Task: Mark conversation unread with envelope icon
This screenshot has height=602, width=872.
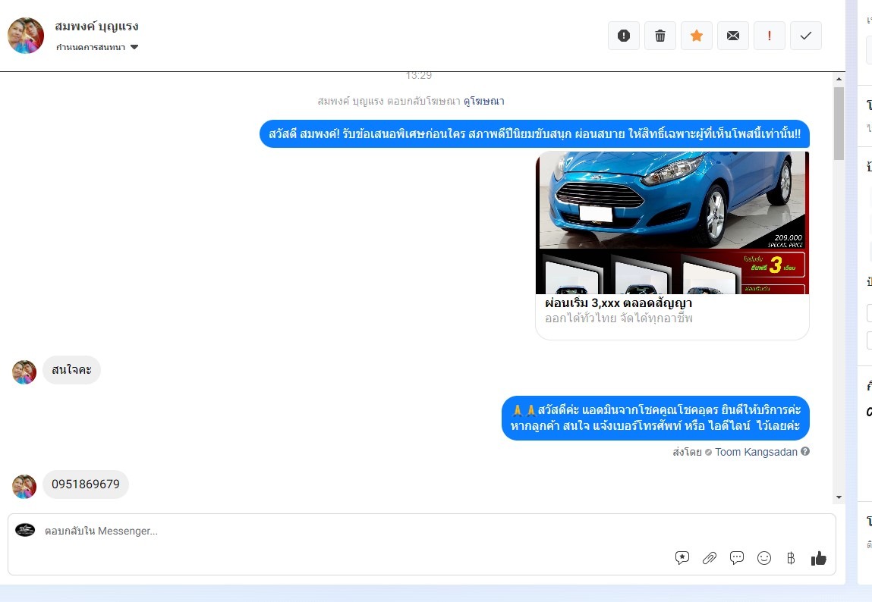Action: click(733, 36)
